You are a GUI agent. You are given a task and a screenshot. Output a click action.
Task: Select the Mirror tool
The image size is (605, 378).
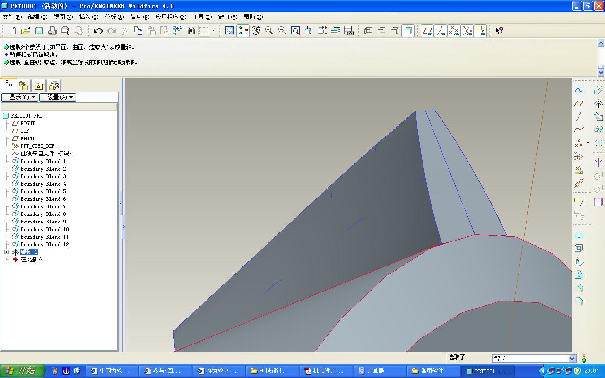coord(598,163)
